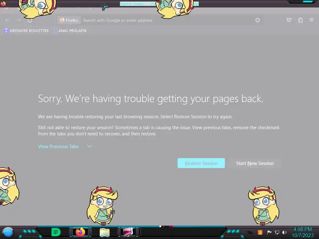Open Action Center flag icon

click(x=269, y=232)
